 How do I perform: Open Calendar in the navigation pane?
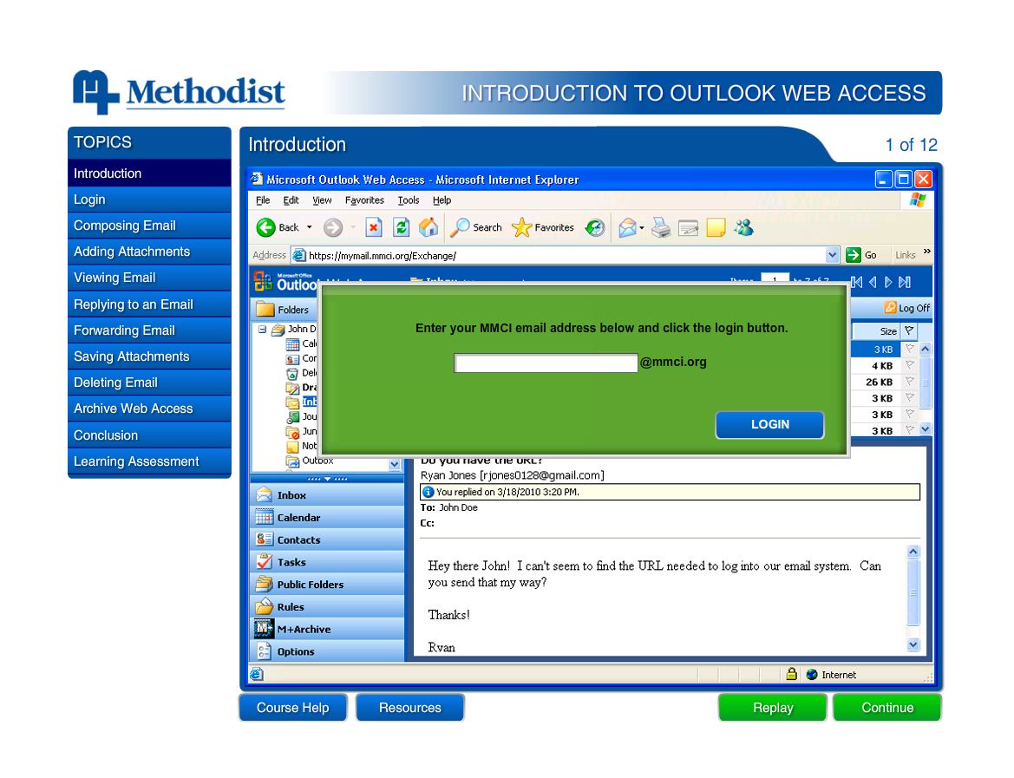click(326, 518)
